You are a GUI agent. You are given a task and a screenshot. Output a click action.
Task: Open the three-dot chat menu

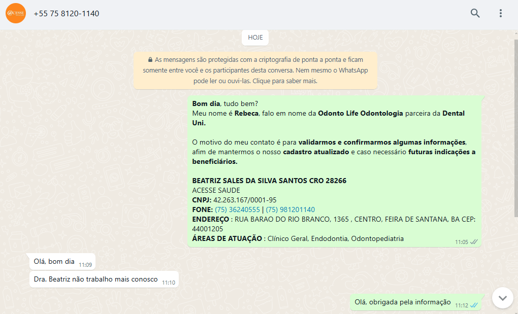click(501, 13)
